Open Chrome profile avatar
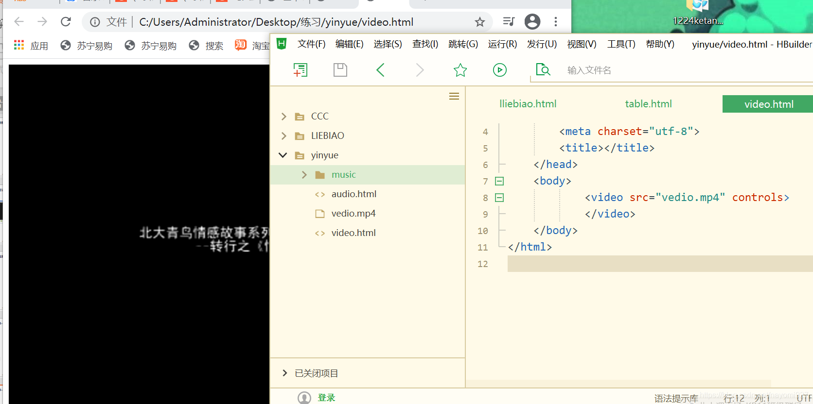 532,21
